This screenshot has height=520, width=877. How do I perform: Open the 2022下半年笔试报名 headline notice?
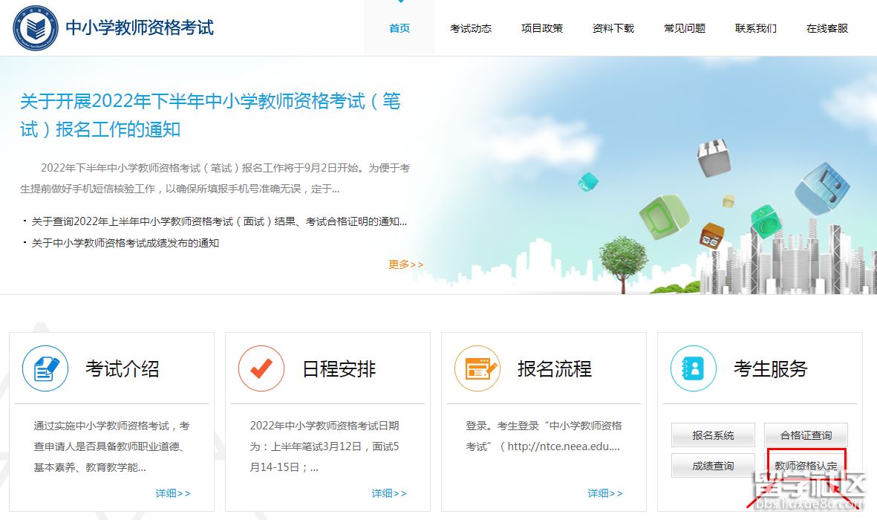(x=210, y=115)
